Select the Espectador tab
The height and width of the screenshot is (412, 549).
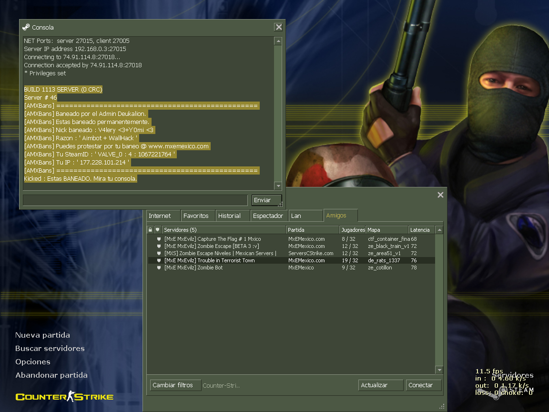tap(269, 216)
